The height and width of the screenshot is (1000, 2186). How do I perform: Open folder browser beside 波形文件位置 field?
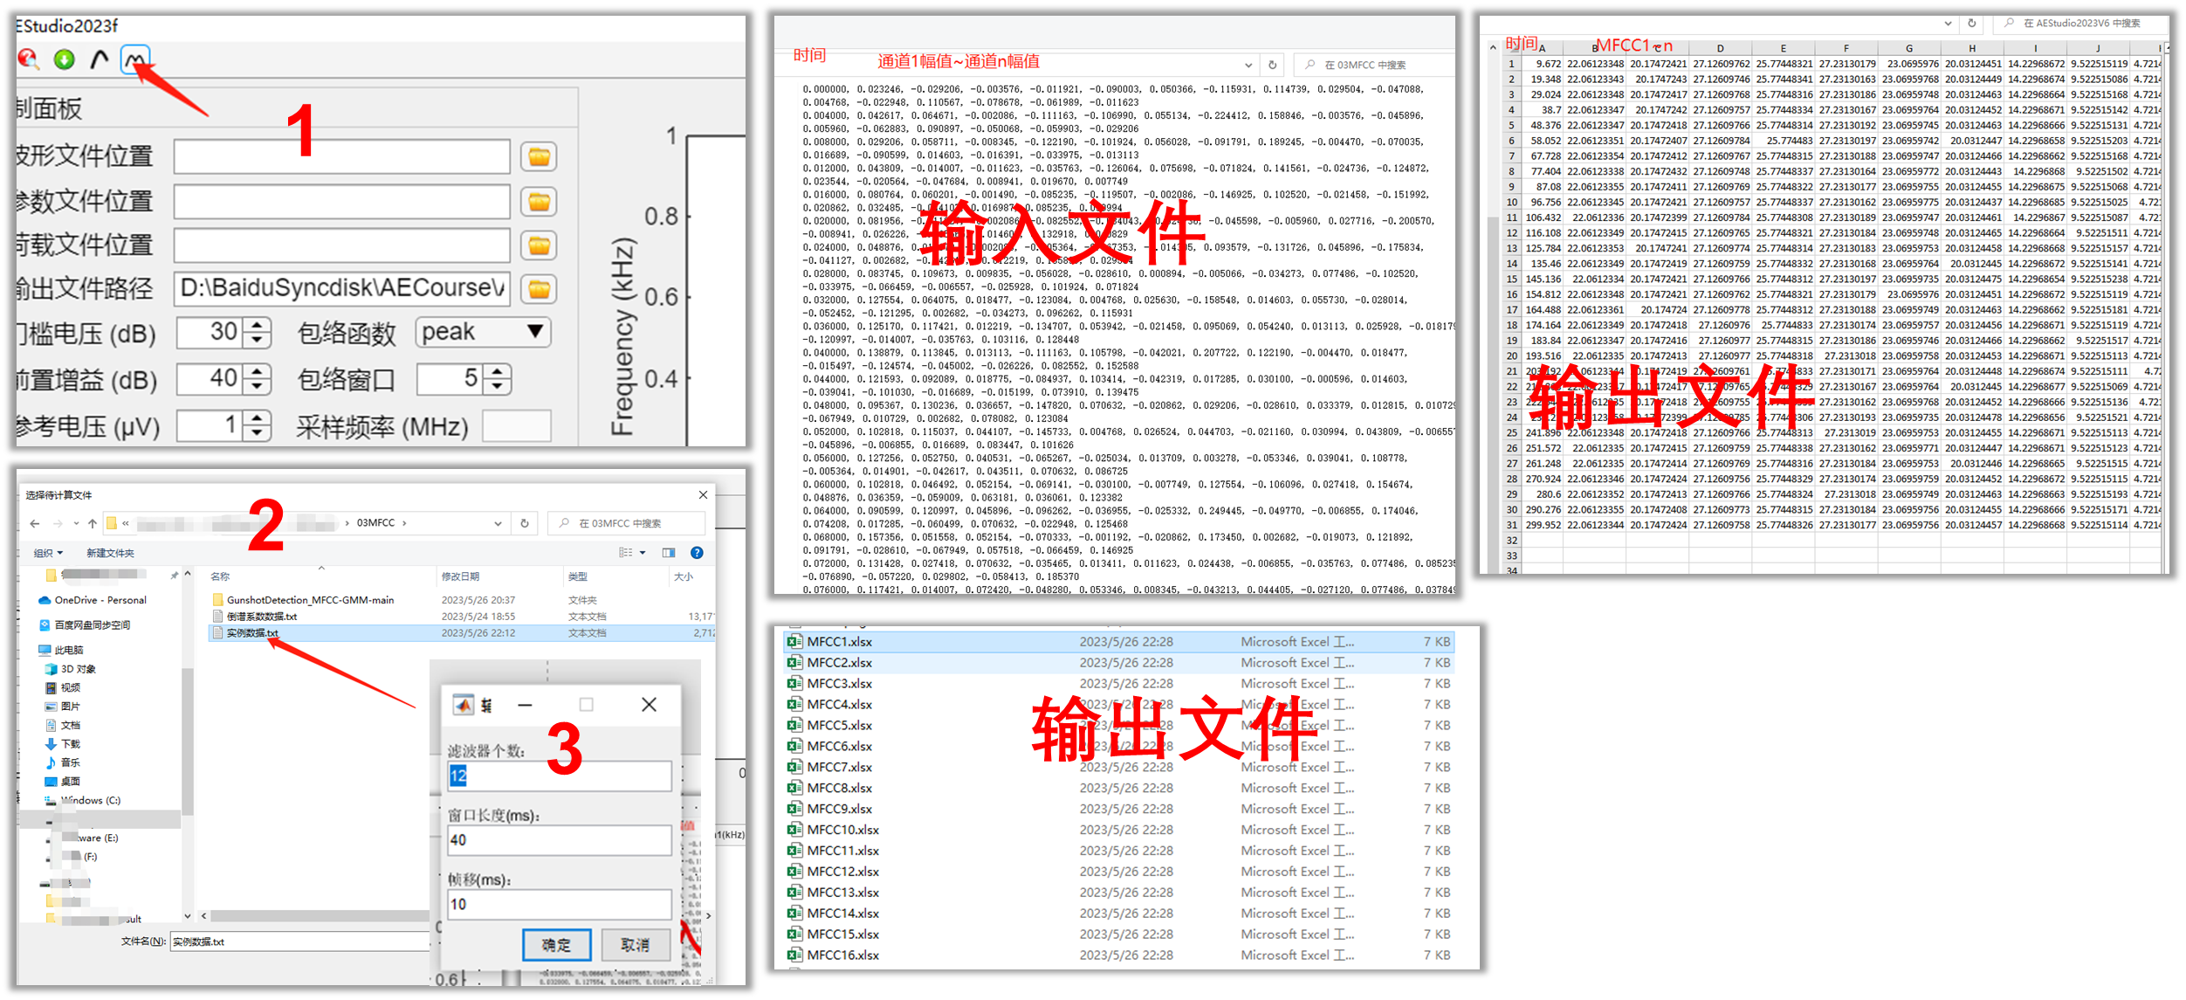[x=540, y=158]
